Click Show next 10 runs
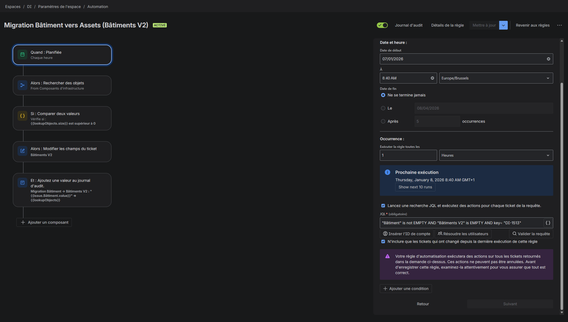568x322 pixels. 415,187
